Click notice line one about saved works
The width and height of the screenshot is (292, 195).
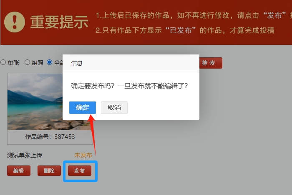point(194,15)
